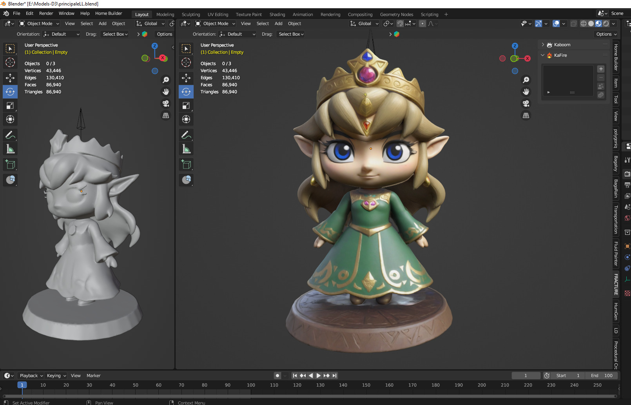
Task: Click the current frame field
Action: click(526, 376)
